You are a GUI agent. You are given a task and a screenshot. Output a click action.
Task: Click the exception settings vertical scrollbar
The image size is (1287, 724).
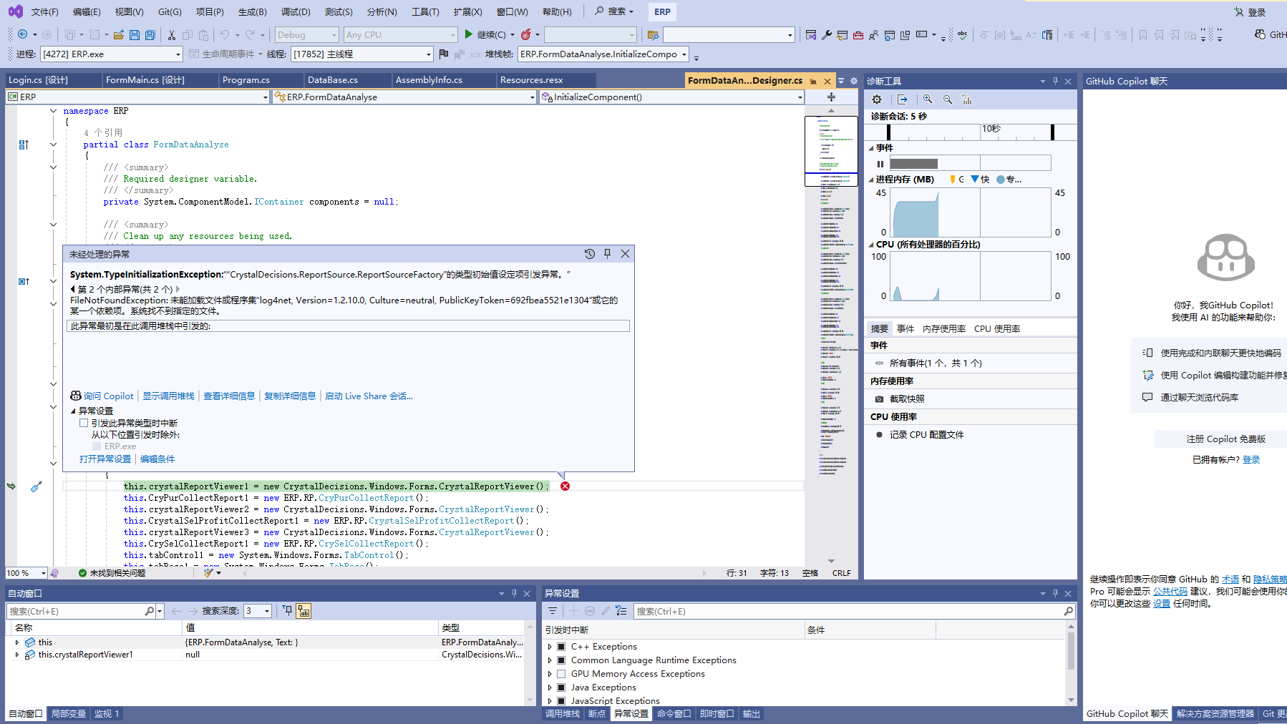tap(1071, 665)
